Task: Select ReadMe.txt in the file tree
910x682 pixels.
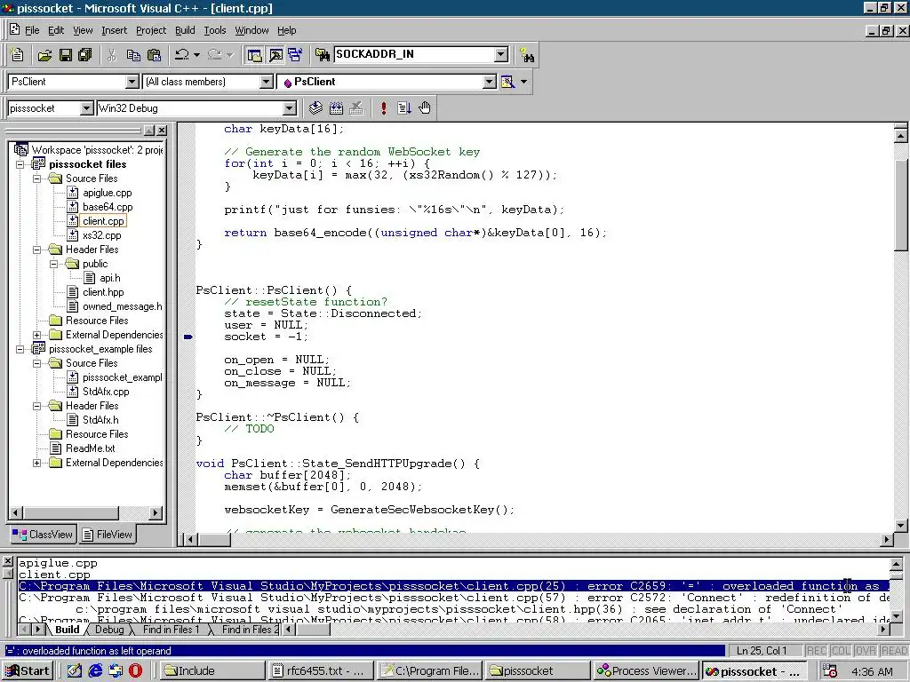Action: [x=90, y=448]
